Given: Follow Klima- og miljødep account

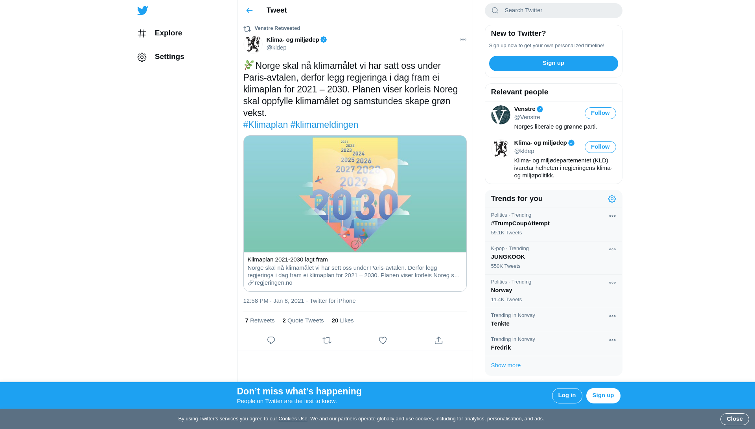Looking at the screenshot, I should click(x=600, y=147).
